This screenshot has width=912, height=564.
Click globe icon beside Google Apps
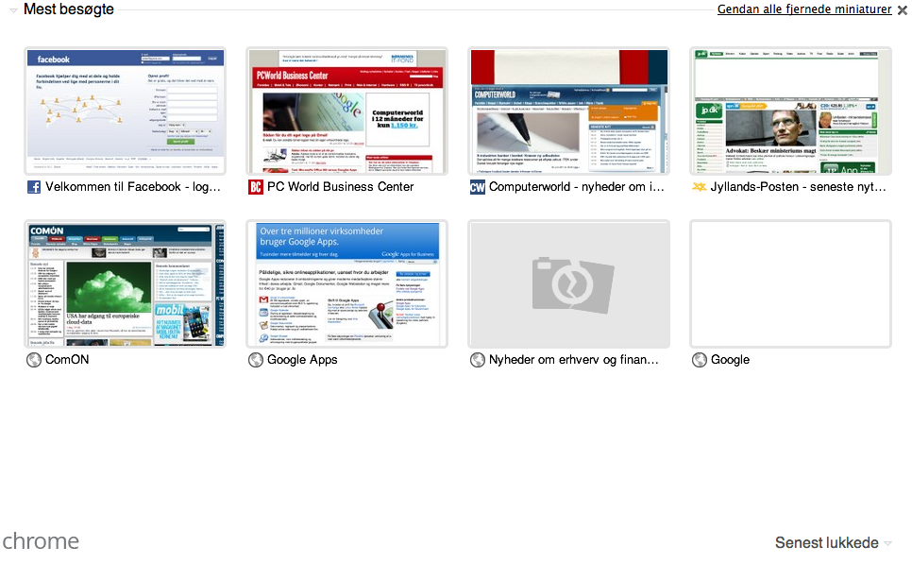pos(256,360)
